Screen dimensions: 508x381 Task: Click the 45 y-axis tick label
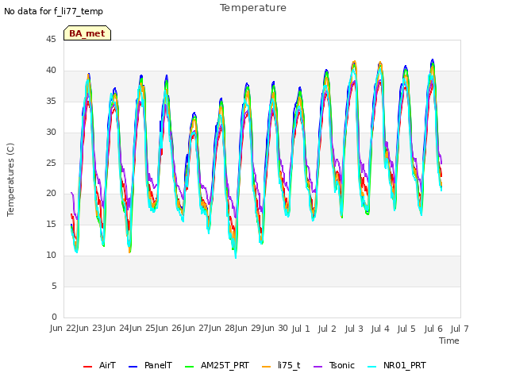[51, 39]
